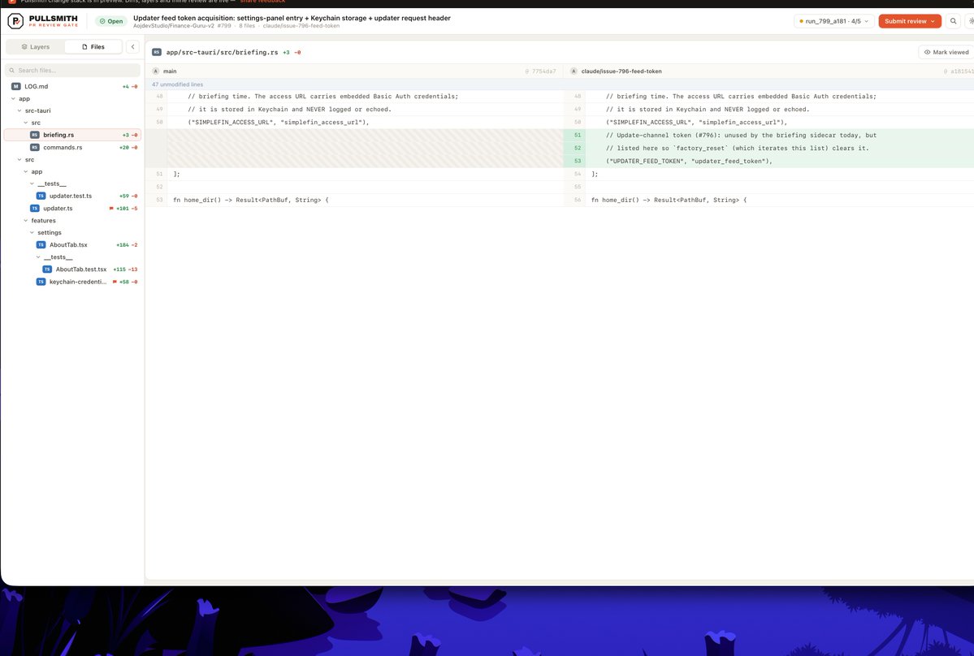Click the RS file icon in diff header
The height and width of the screenshot is (656, 974).
157,52
